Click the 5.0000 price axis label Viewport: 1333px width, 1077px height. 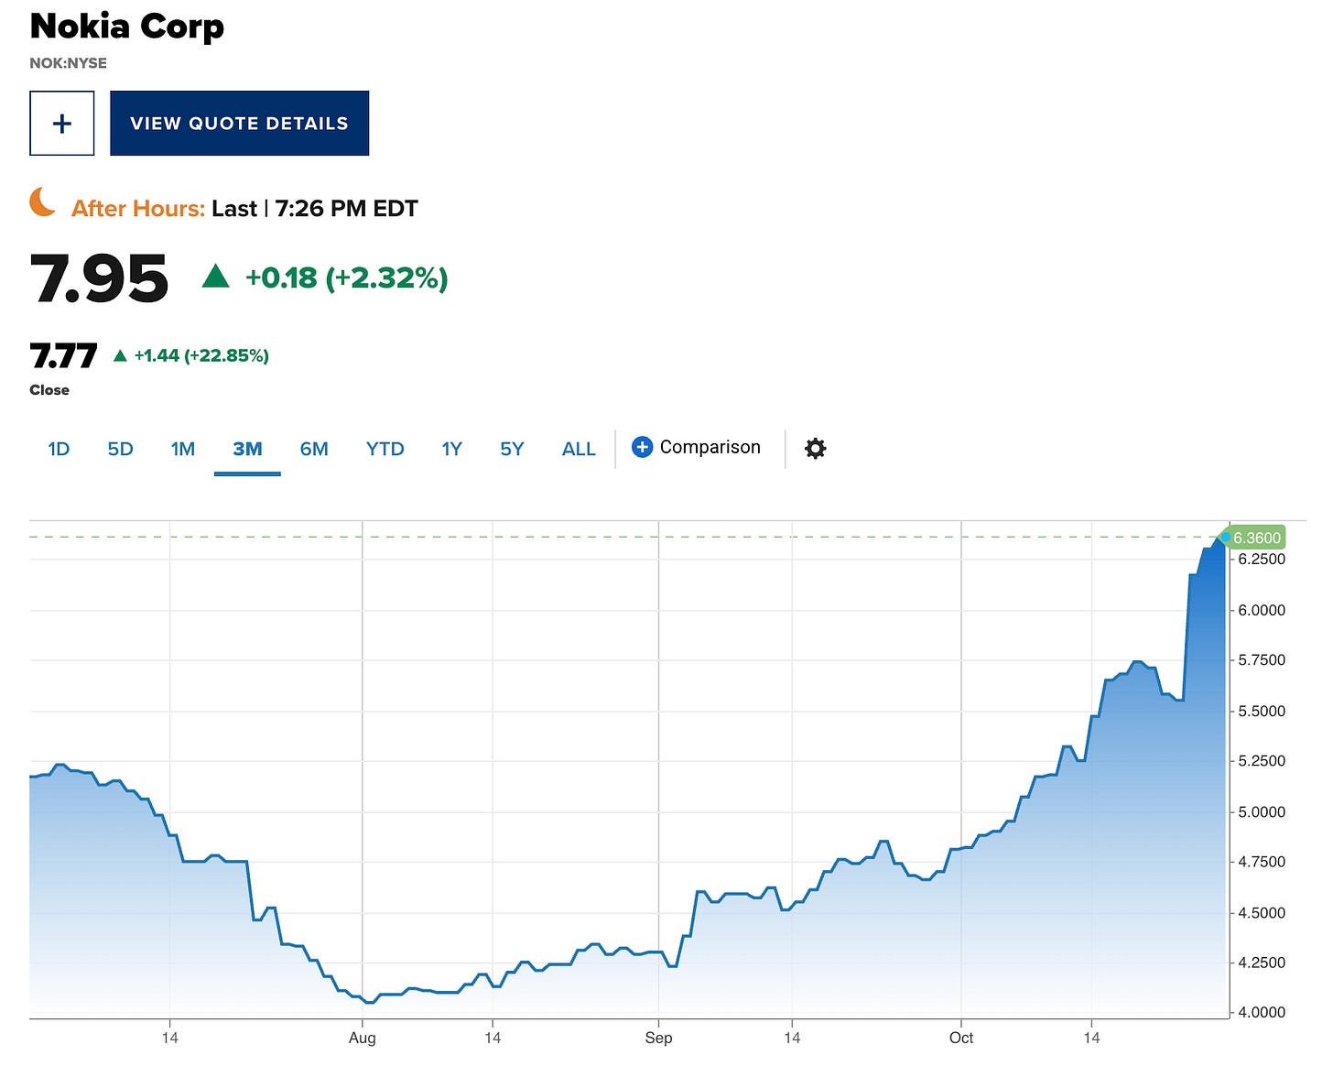[x=1262, y=811]
